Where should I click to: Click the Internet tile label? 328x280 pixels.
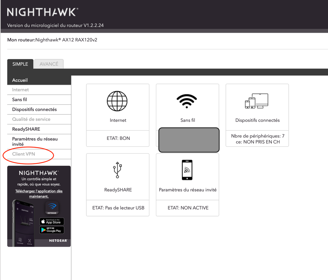[x=118, y=120]
